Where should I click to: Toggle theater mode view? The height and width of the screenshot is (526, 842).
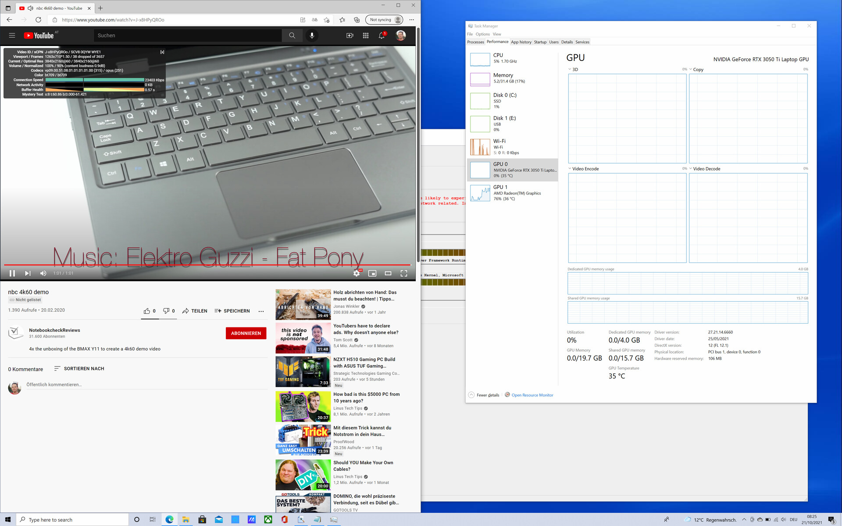pos(388,273)
